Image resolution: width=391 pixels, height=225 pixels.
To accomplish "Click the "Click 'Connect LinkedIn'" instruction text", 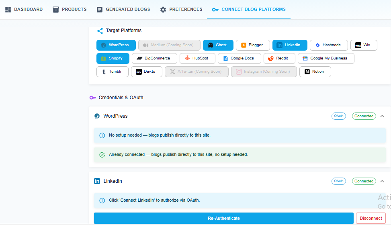I will tap(154, 200).
